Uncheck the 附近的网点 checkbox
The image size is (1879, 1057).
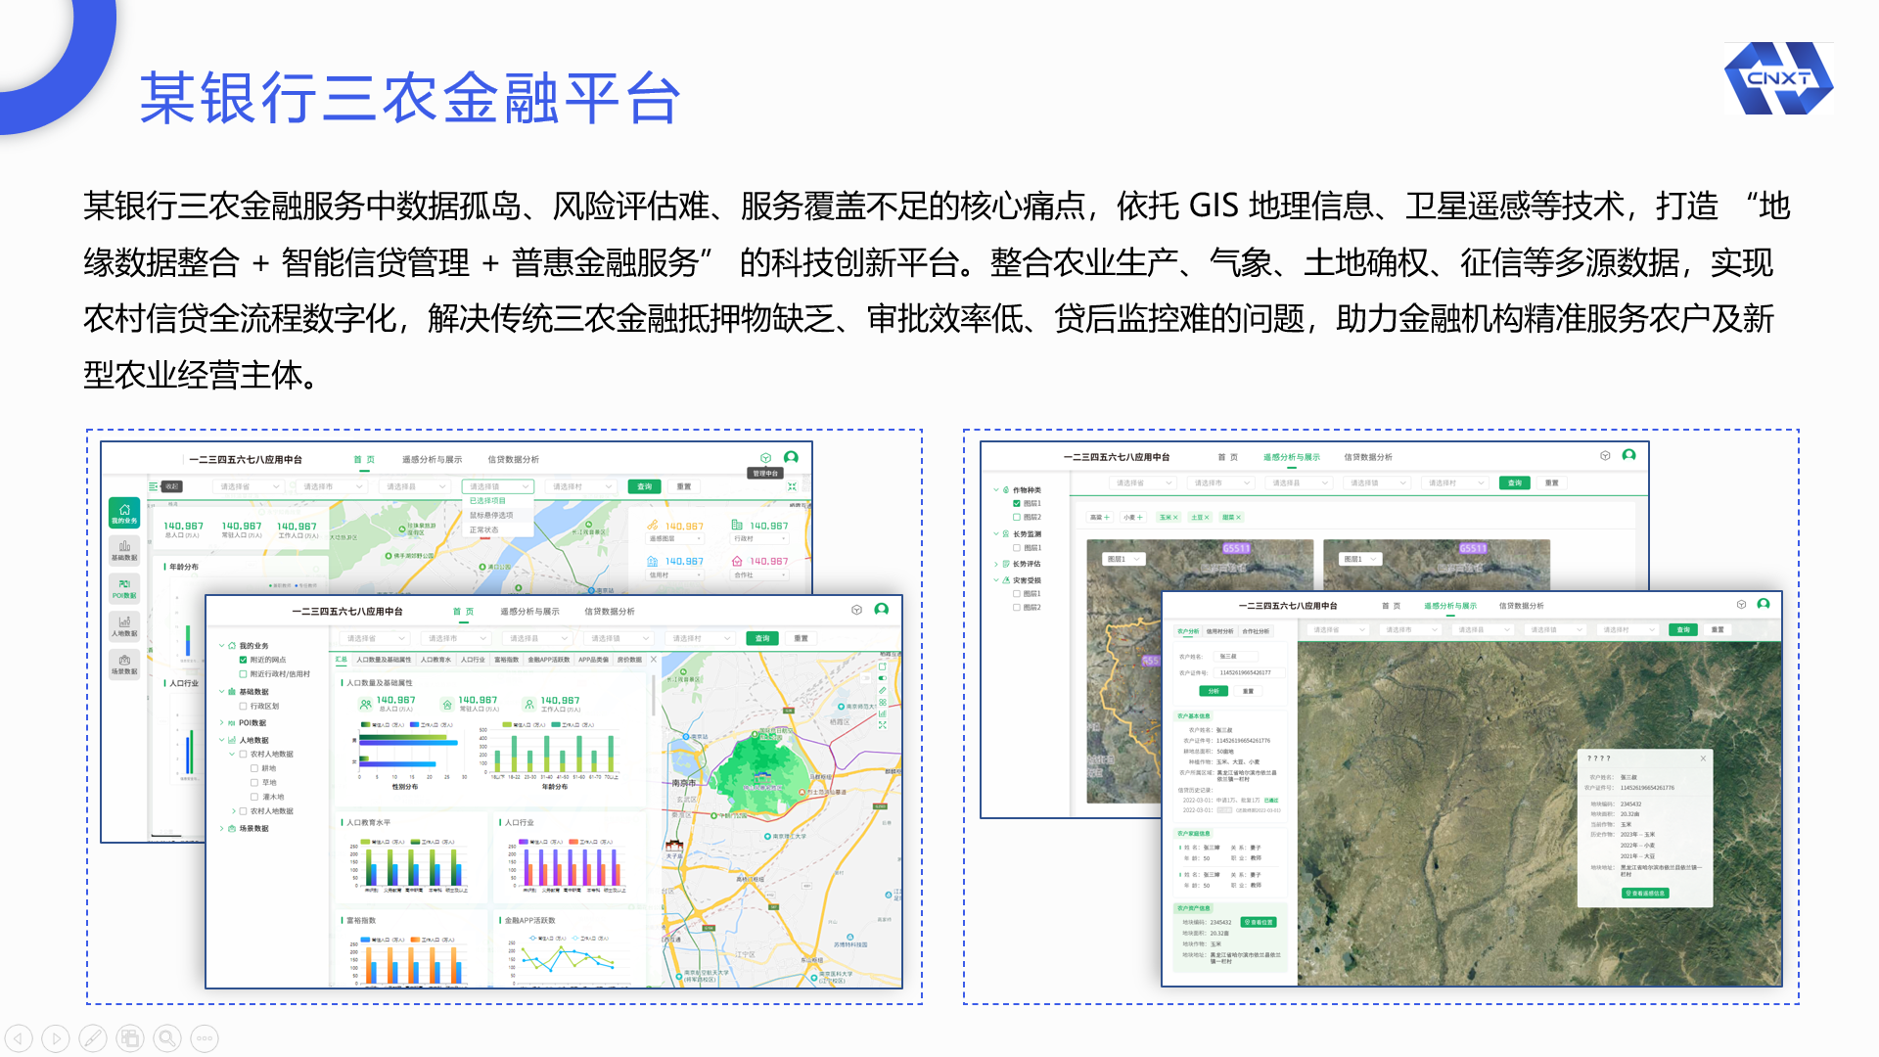click(x=243, y=660)
